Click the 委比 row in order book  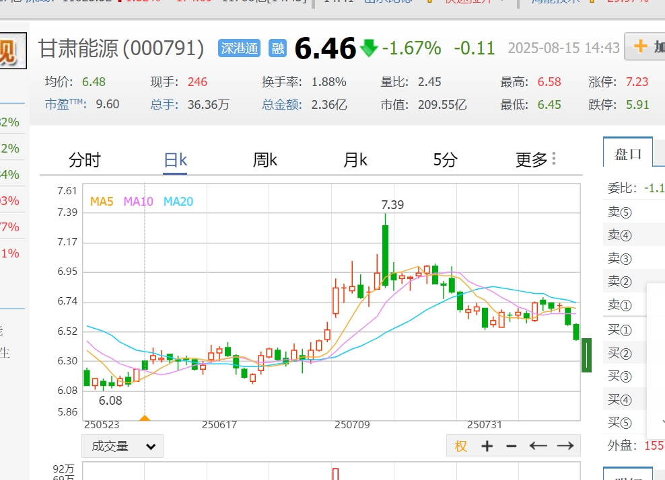(634, 188)
